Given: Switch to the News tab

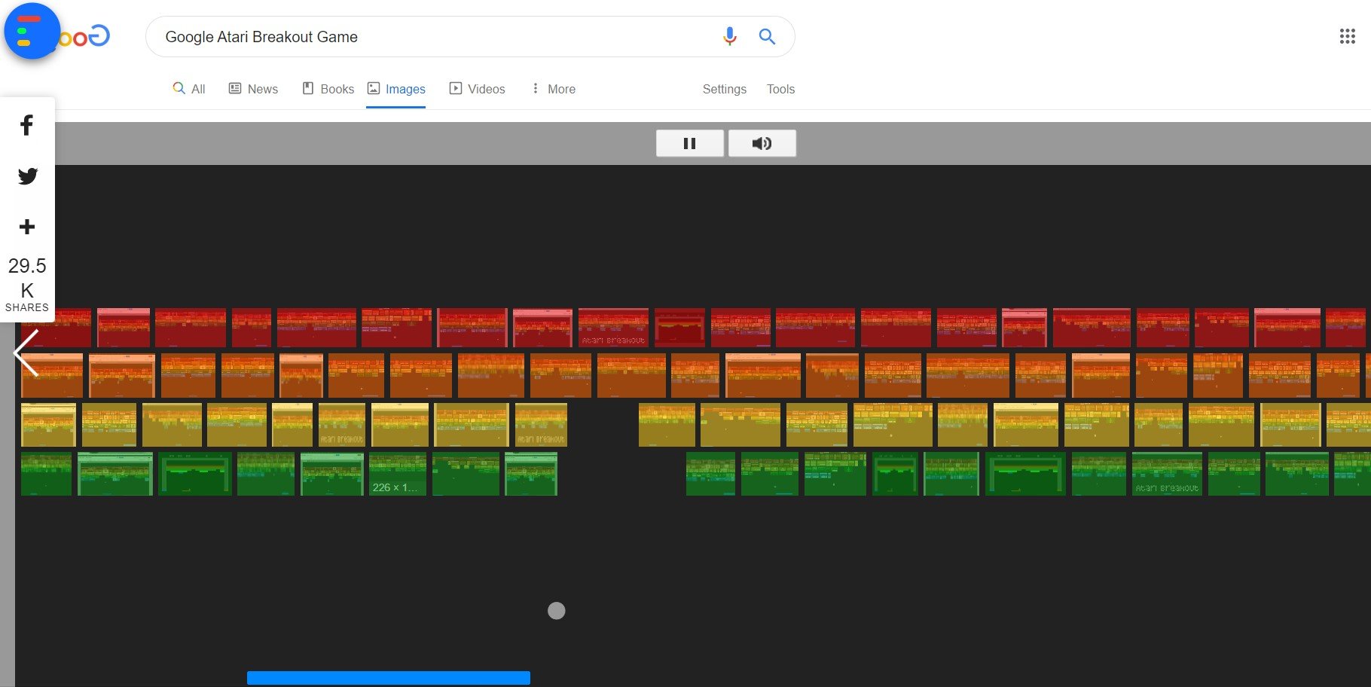Looking at the screenshot, I should [x=254, y=89].
